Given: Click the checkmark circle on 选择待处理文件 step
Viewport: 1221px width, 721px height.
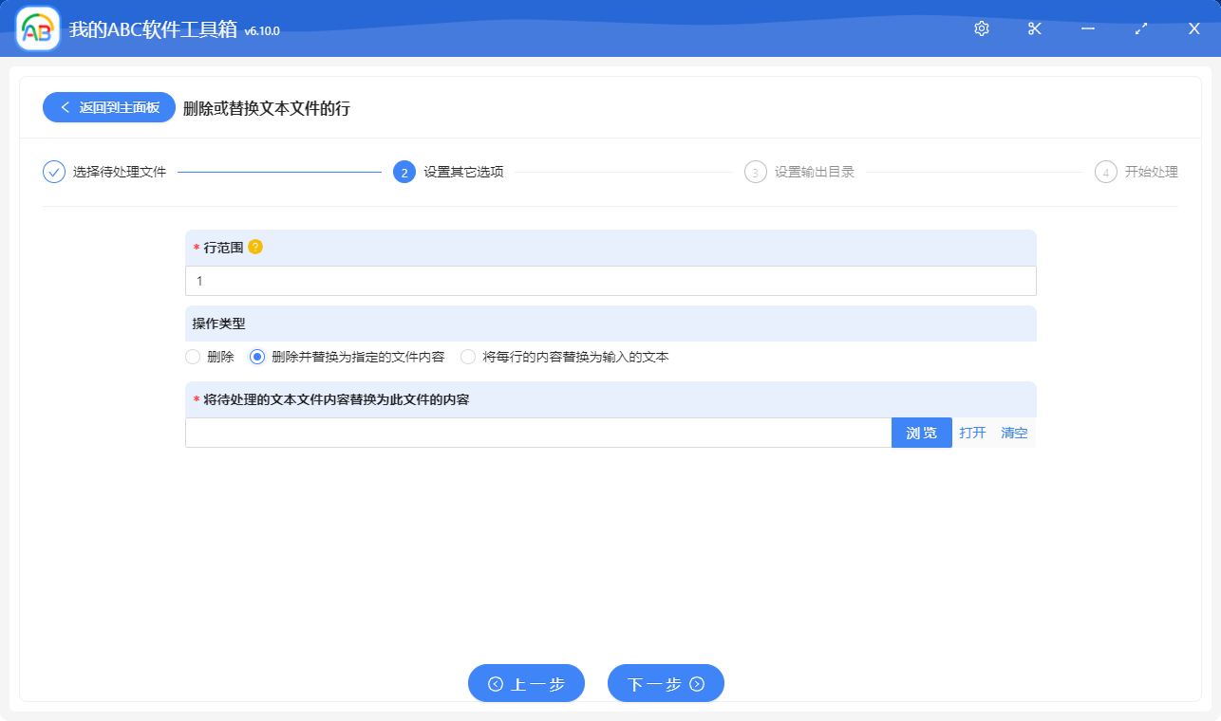Looking at the screenshot, I should (x=53, y=172).
